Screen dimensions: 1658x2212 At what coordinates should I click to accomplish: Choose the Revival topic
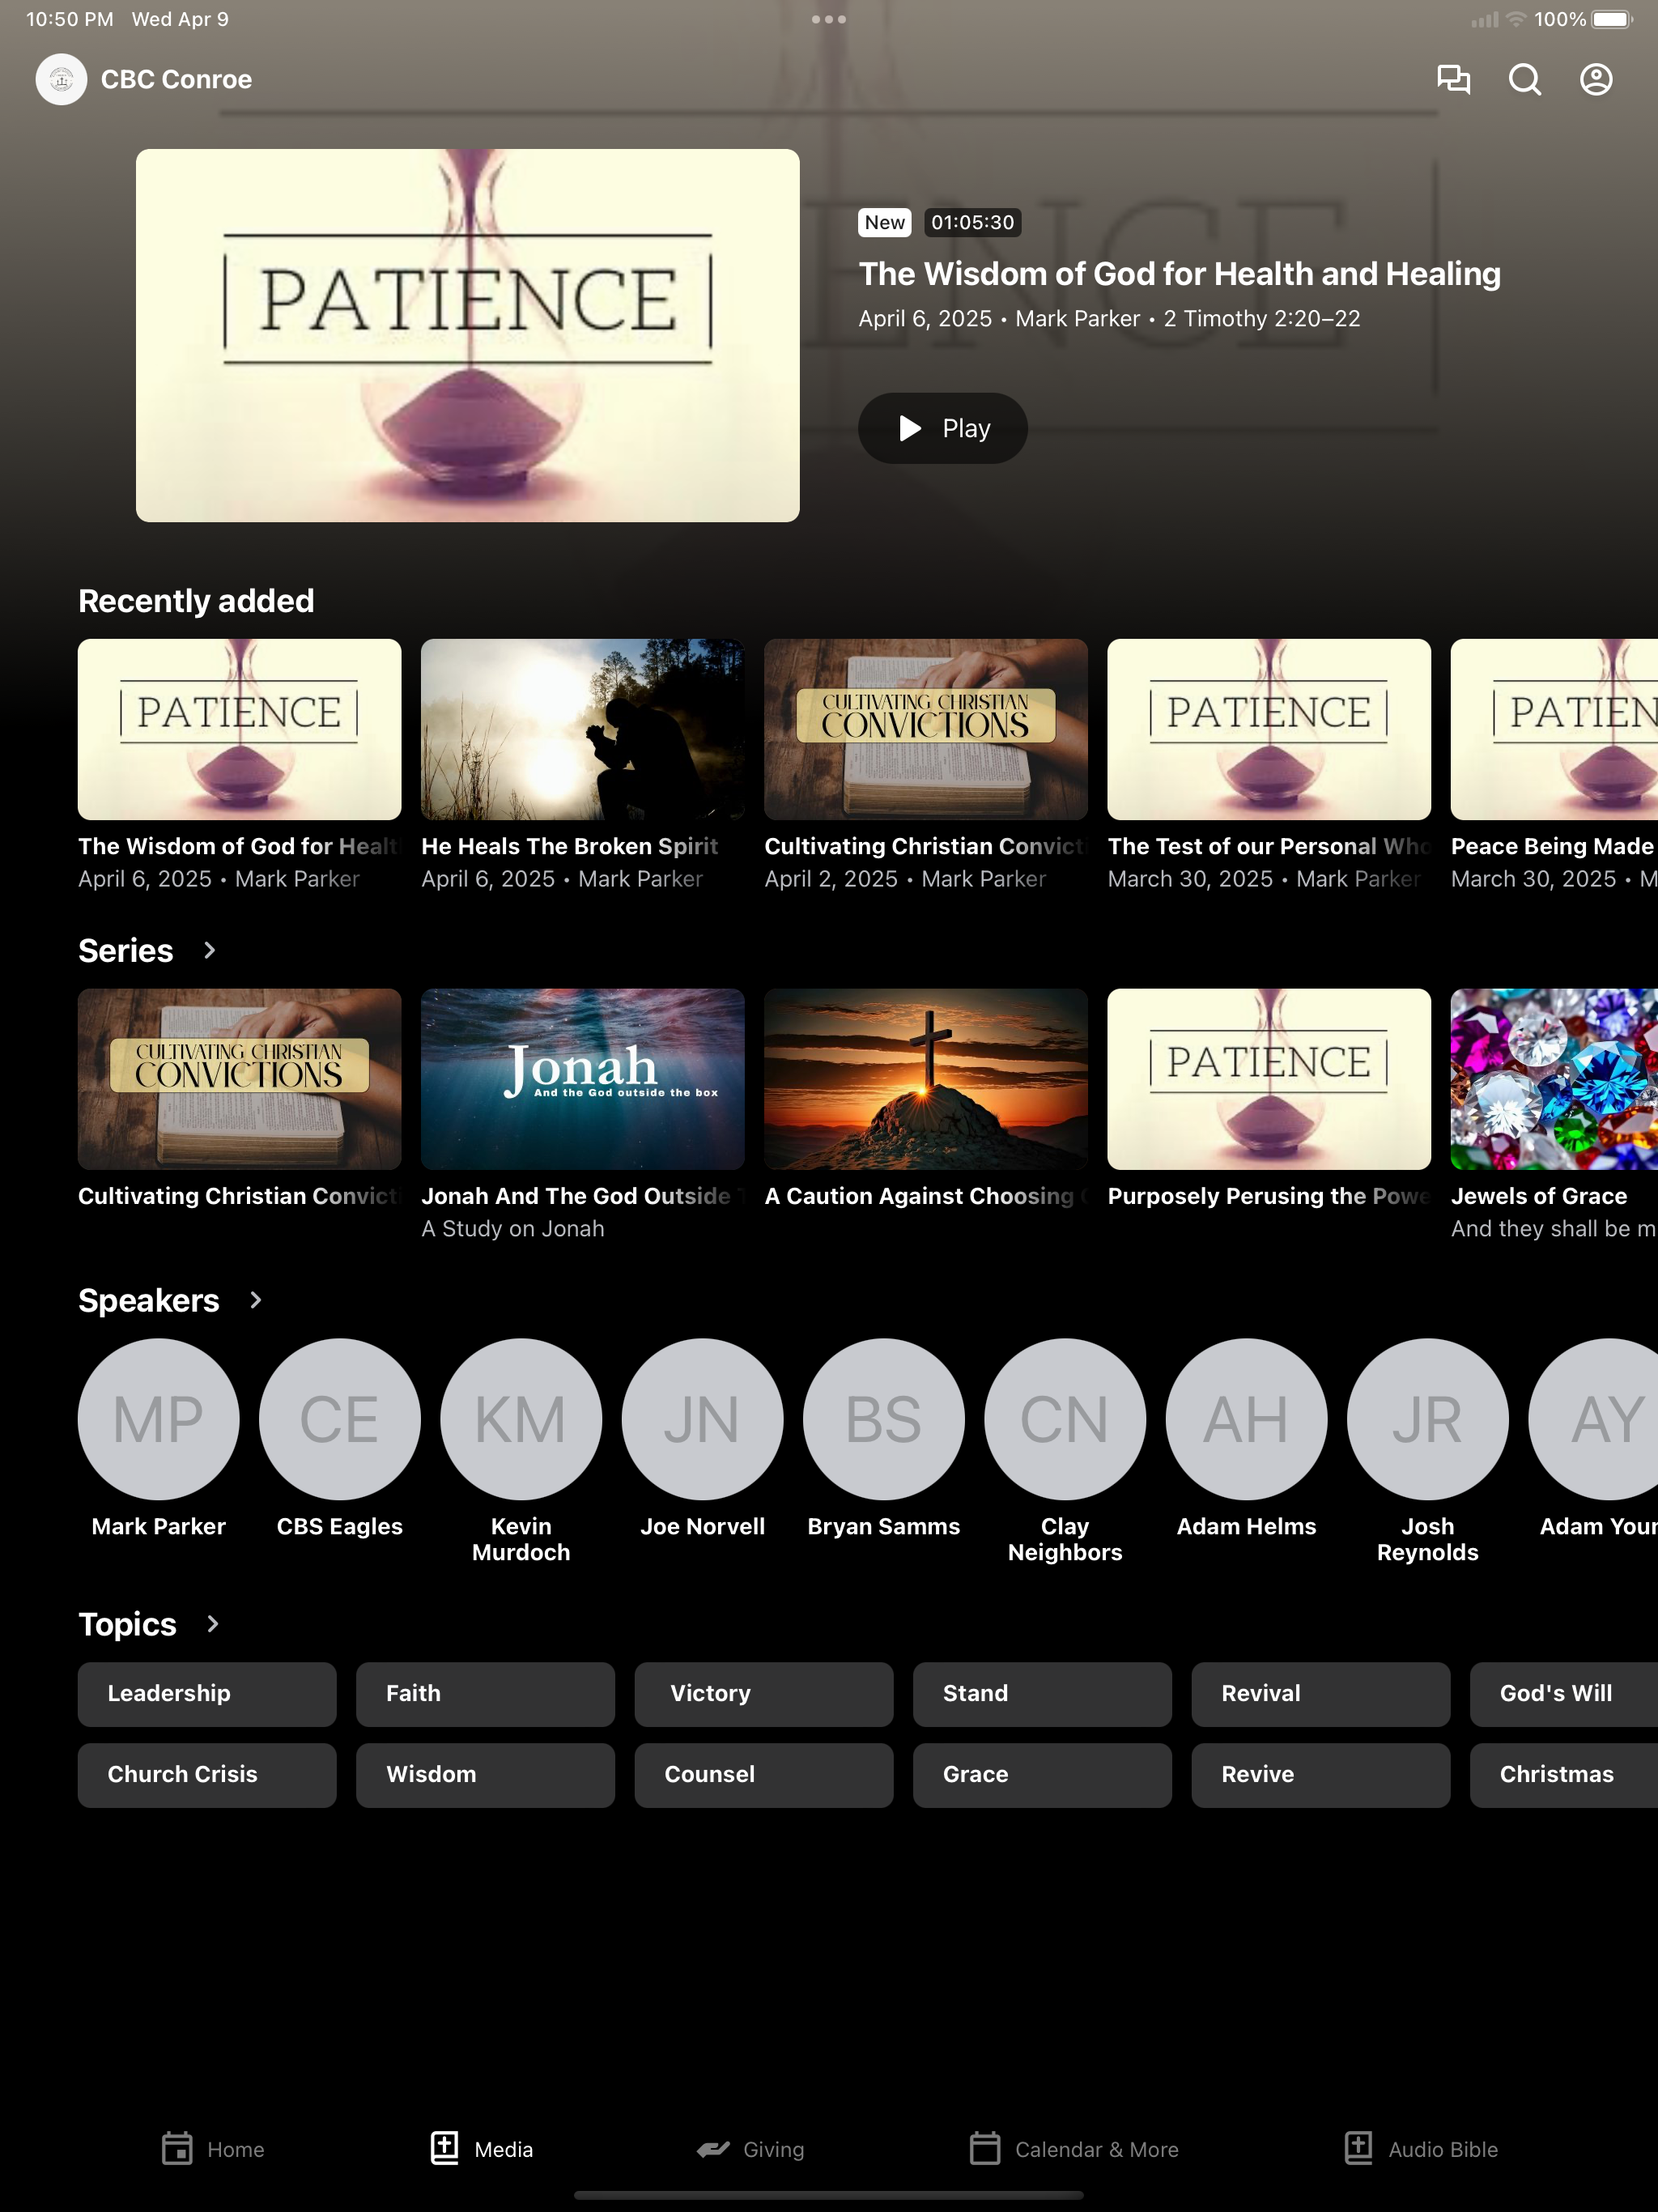tap(1321, 1694)
